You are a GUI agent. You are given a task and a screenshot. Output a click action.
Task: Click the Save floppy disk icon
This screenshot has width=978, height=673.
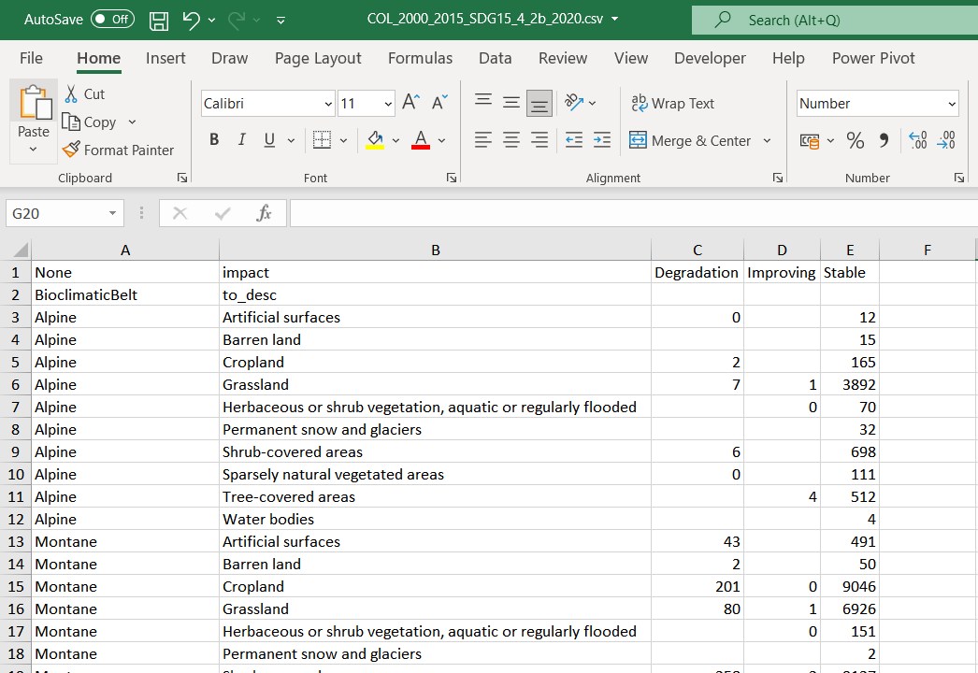[159, 20]
